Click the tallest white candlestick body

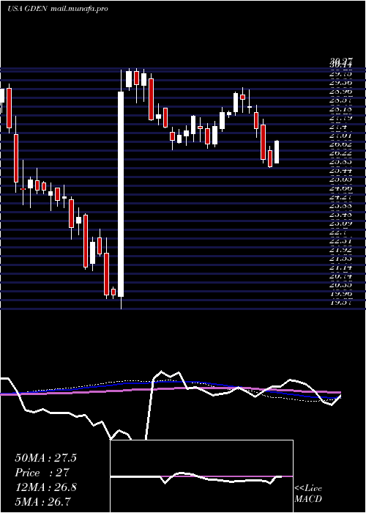pyautogui.click(x=121, y=194)
